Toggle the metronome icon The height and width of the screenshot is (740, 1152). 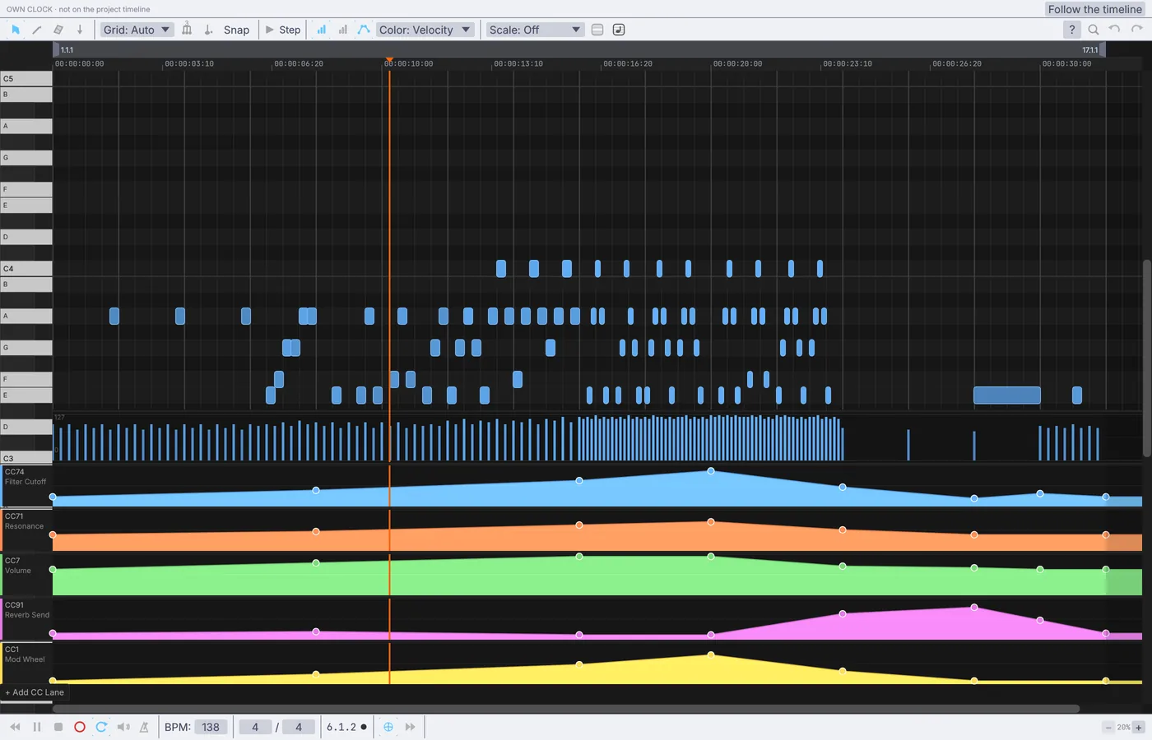point(145,727)
